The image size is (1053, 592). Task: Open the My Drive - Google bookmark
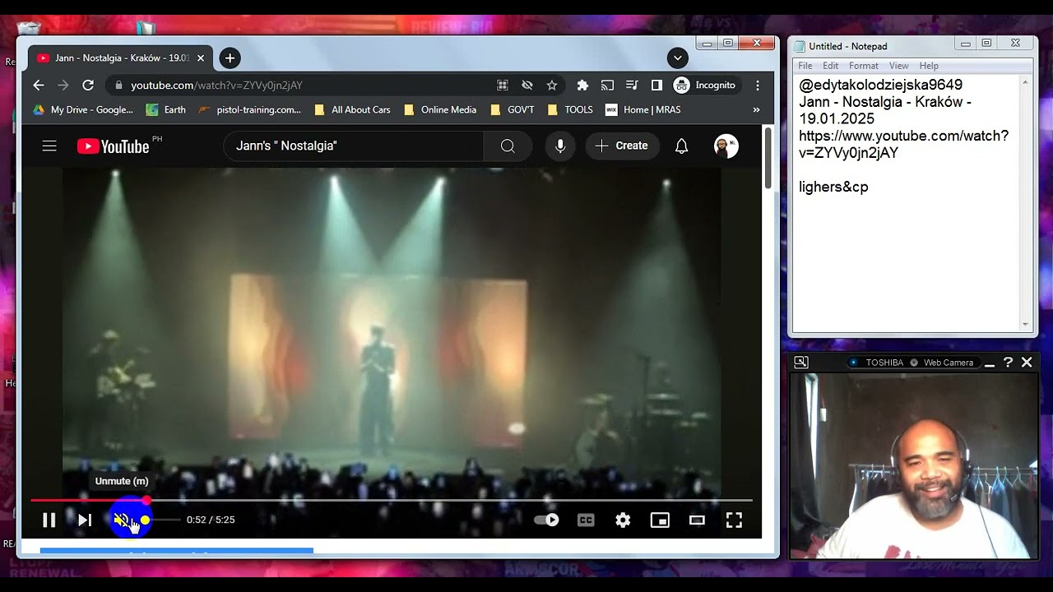point(82,109)
